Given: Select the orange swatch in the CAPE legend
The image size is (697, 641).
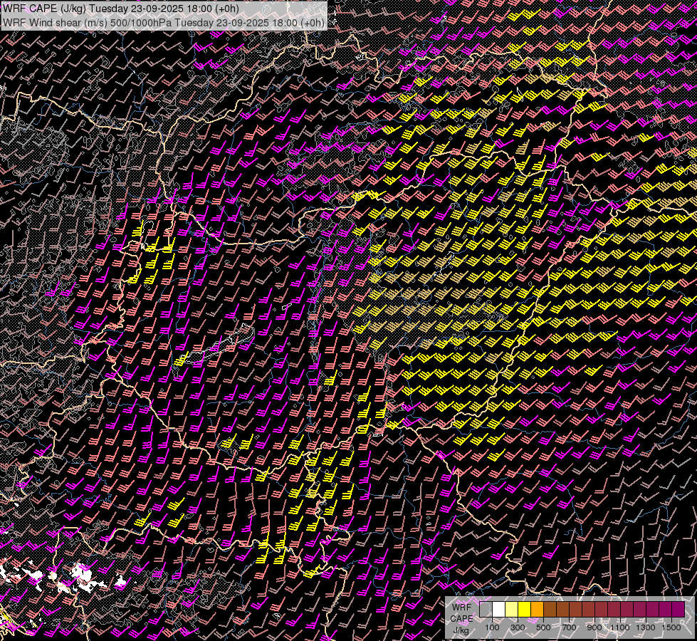Looking at the screenshot, I should pos(537,610).
